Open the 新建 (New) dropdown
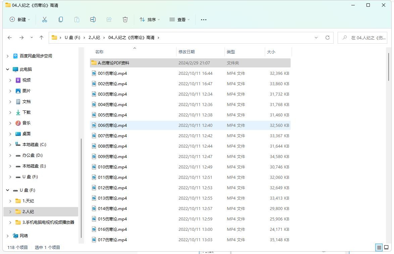 coord(20,19)
